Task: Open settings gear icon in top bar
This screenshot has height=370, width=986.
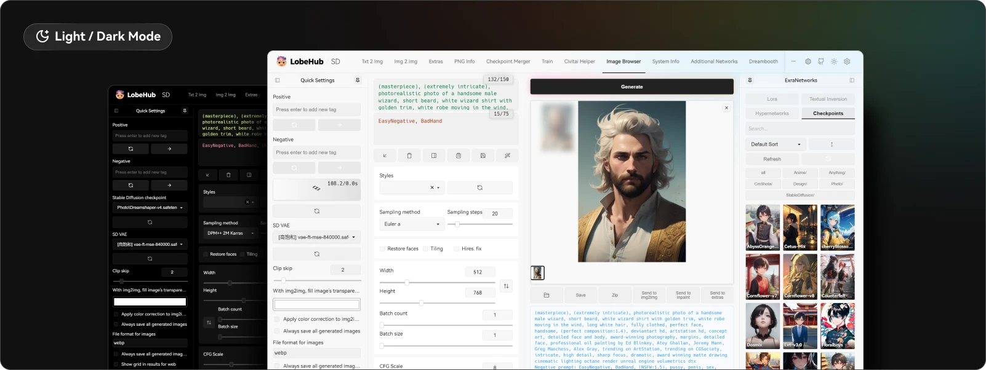Action: coord(847,61)
